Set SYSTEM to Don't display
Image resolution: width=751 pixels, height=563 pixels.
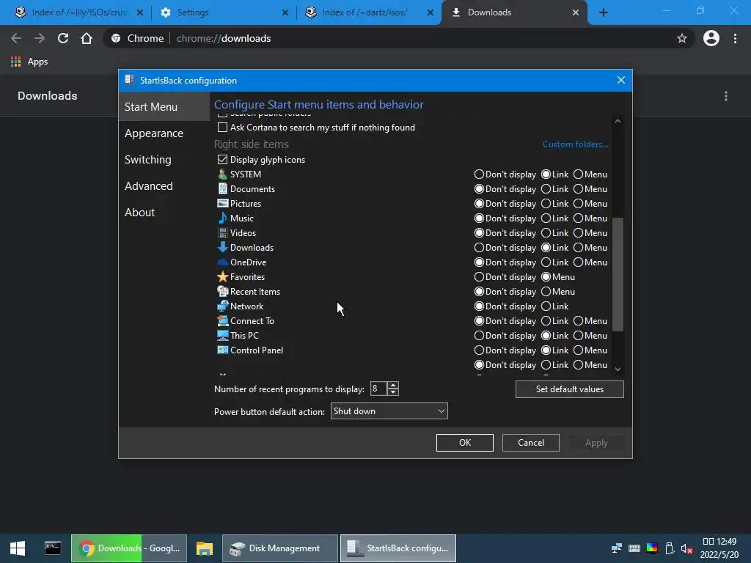click(479, 174)
